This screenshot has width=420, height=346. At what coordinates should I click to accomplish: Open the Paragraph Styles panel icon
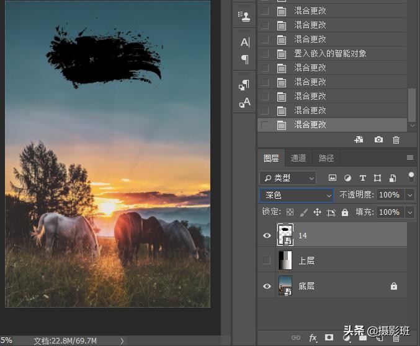pos(244,85)
